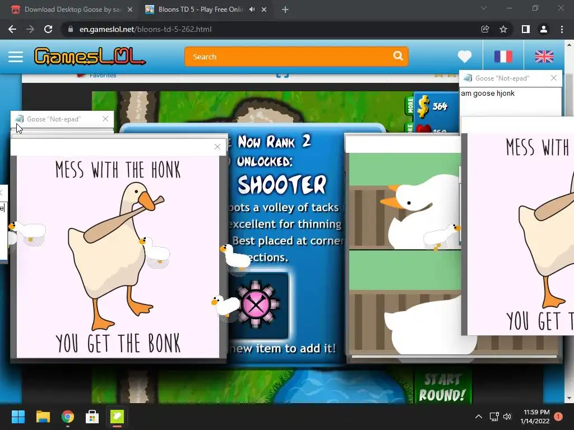Switch to Bloons TD 5 tab
This screenshot has height=430, width=574.
(200, 10)
